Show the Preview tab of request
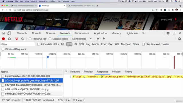Screen dimensions: 183x103 click(x=88, y=72)
